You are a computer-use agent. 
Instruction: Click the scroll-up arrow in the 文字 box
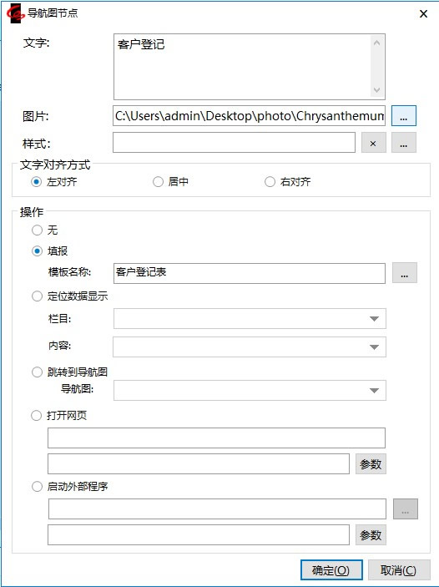377,43
